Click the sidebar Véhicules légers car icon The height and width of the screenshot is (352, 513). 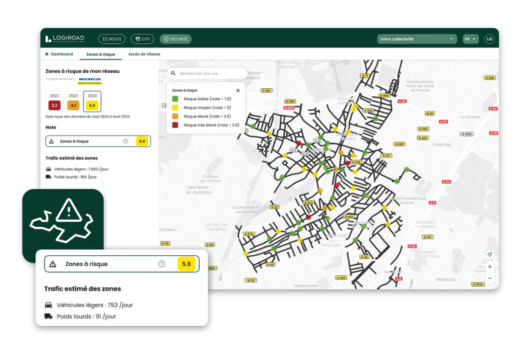click(x=48, y=169)
